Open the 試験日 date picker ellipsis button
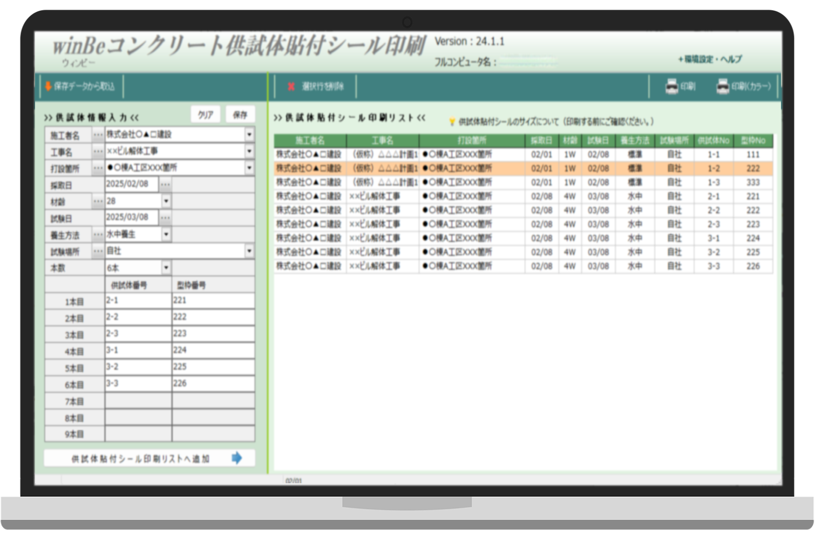Viewport: 829px width, 535px height. [x=165, y=218]
